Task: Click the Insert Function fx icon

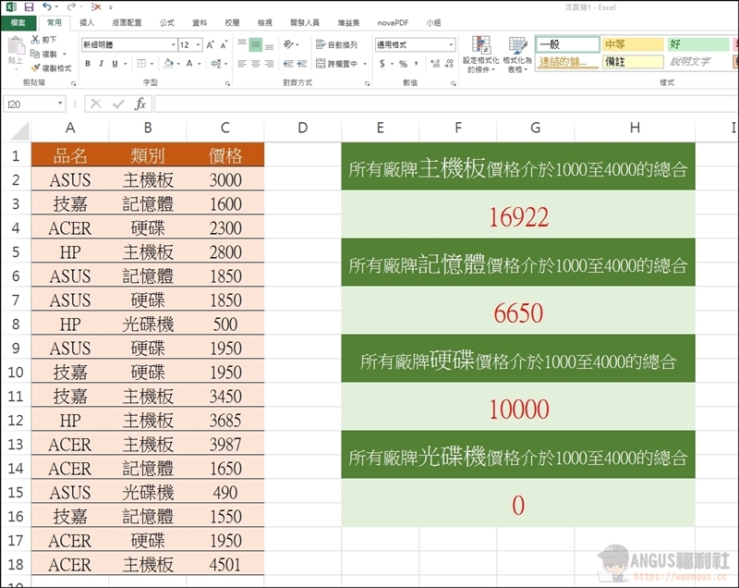Action: click(x=140, y=104)
